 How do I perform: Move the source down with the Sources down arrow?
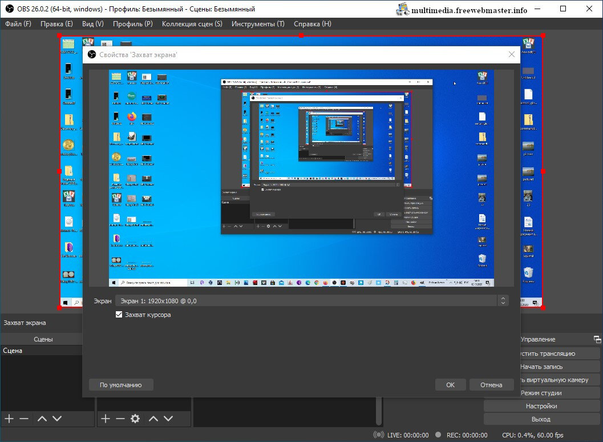point(168,419)
